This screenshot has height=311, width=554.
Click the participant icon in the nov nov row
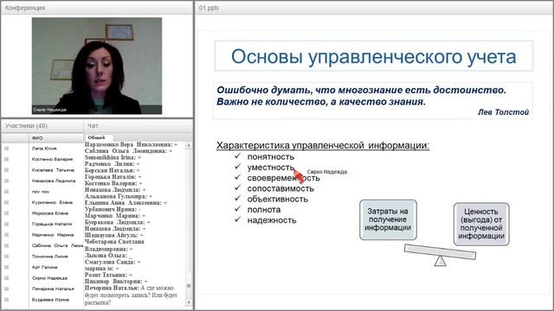coord(6,192)
